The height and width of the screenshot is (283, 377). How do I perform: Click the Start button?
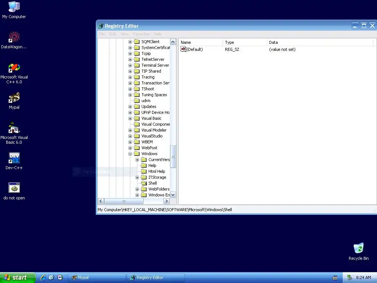17,277
